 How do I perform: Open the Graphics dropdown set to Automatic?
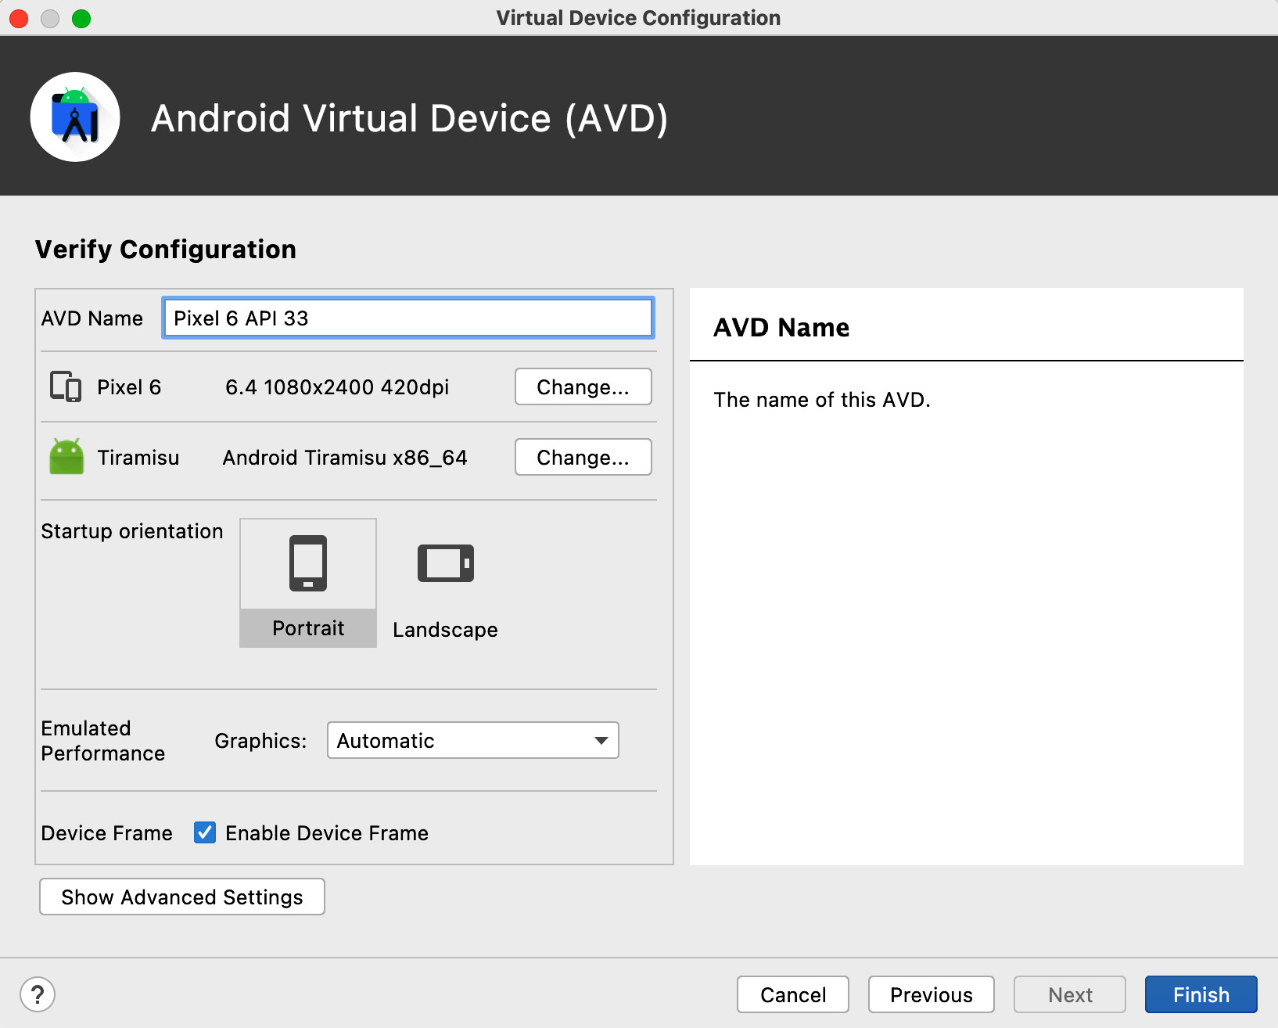473,740
